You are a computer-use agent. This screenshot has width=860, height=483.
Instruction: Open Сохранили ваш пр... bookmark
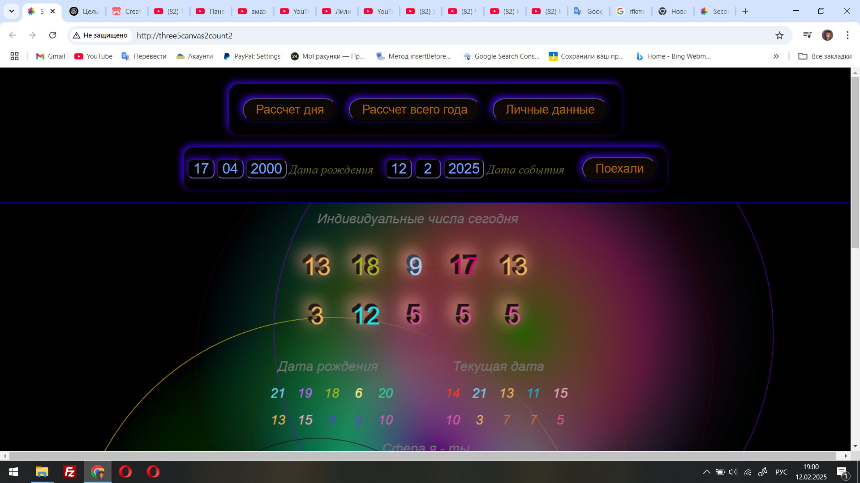586,56
